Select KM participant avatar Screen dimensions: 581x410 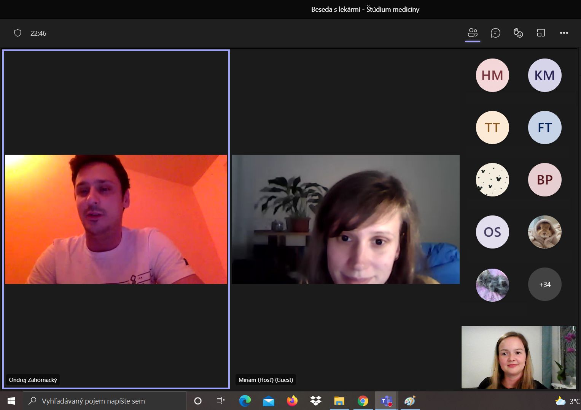click(x=544, y=75)
